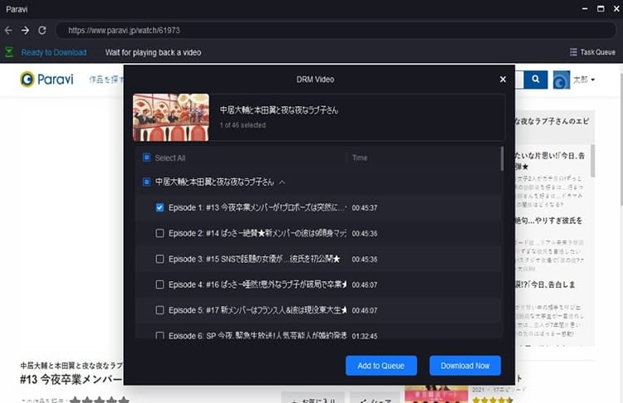Reload the page with the refresh icon
The height and width of the screenshot is (403, 623).
(x=42, y=30)
